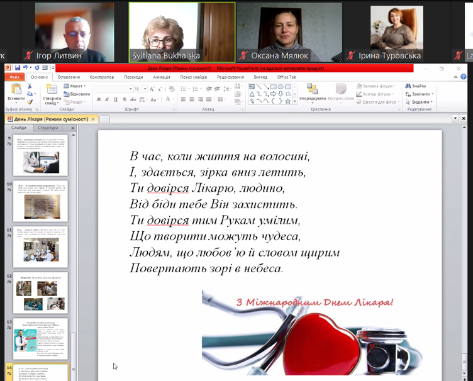The image size is (473, 381).
Task: Close the День Лікаря document tab
Action: (93, 119)
